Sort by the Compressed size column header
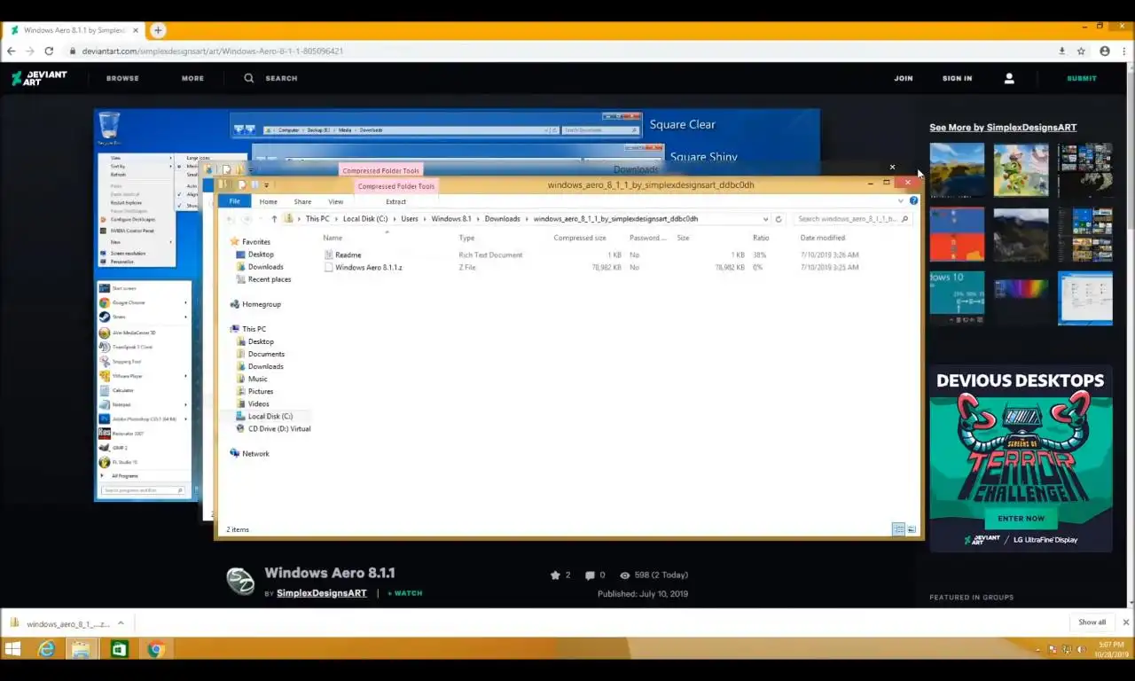This screenshot has height=681, width=1135. pyautogui.click(x=580, y=238)
